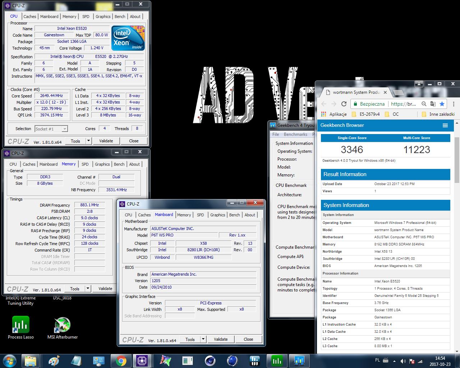The image size is (460, 368).
Task: Click the secure lock icon in address bar
Action: point(355,104)
